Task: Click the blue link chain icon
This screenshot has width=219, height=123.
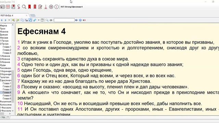Action: pos(35,20)
